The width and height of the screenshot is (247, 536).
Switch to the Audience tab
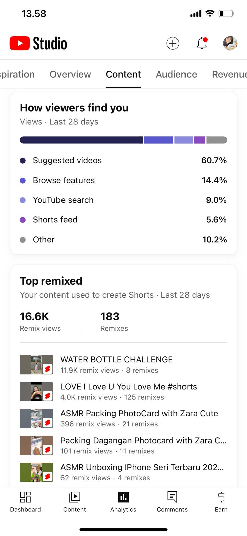click(176, 74)
